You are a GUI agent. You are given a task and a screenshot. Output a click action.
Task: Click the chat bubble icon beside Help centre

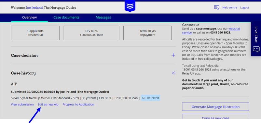tap(216, 7)
